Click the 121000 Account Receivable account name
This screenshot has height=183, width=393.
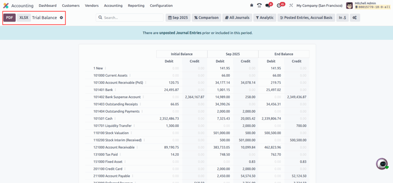114,147
